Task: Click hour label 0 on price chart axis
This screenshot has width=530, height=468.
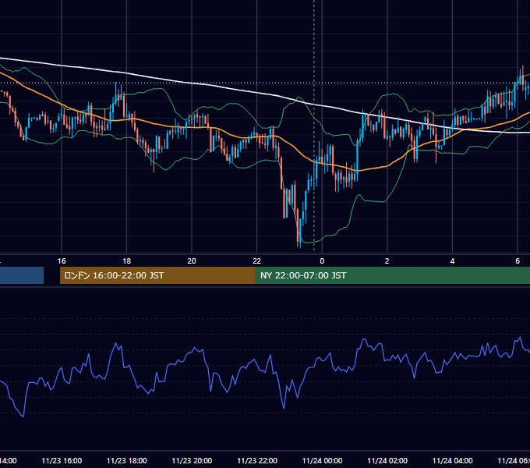Action: (322, 261)
